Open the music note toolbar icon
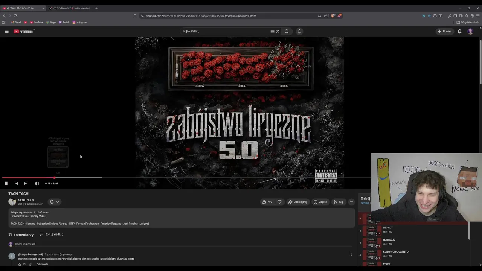Screen dimensions: 482x271 pos(450,16)
